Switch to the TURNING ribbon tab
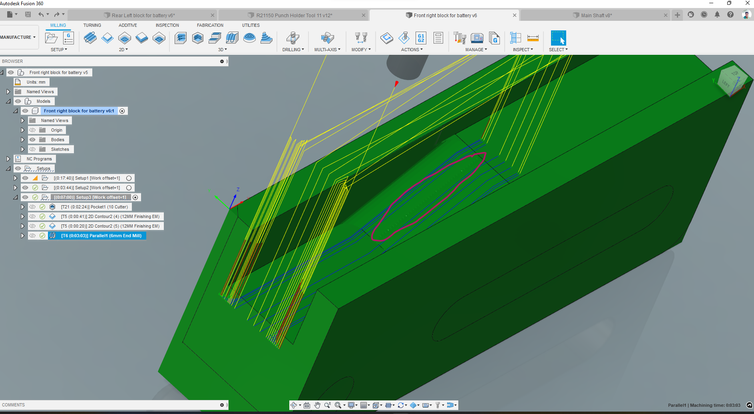Image resolution: width=754 pixels, height=414 pixels. click(92, 25)
